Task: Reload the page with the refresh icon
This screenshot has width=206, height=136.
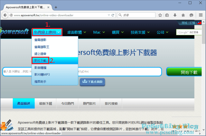Action: pyautogui.click(x=113, y=15)
